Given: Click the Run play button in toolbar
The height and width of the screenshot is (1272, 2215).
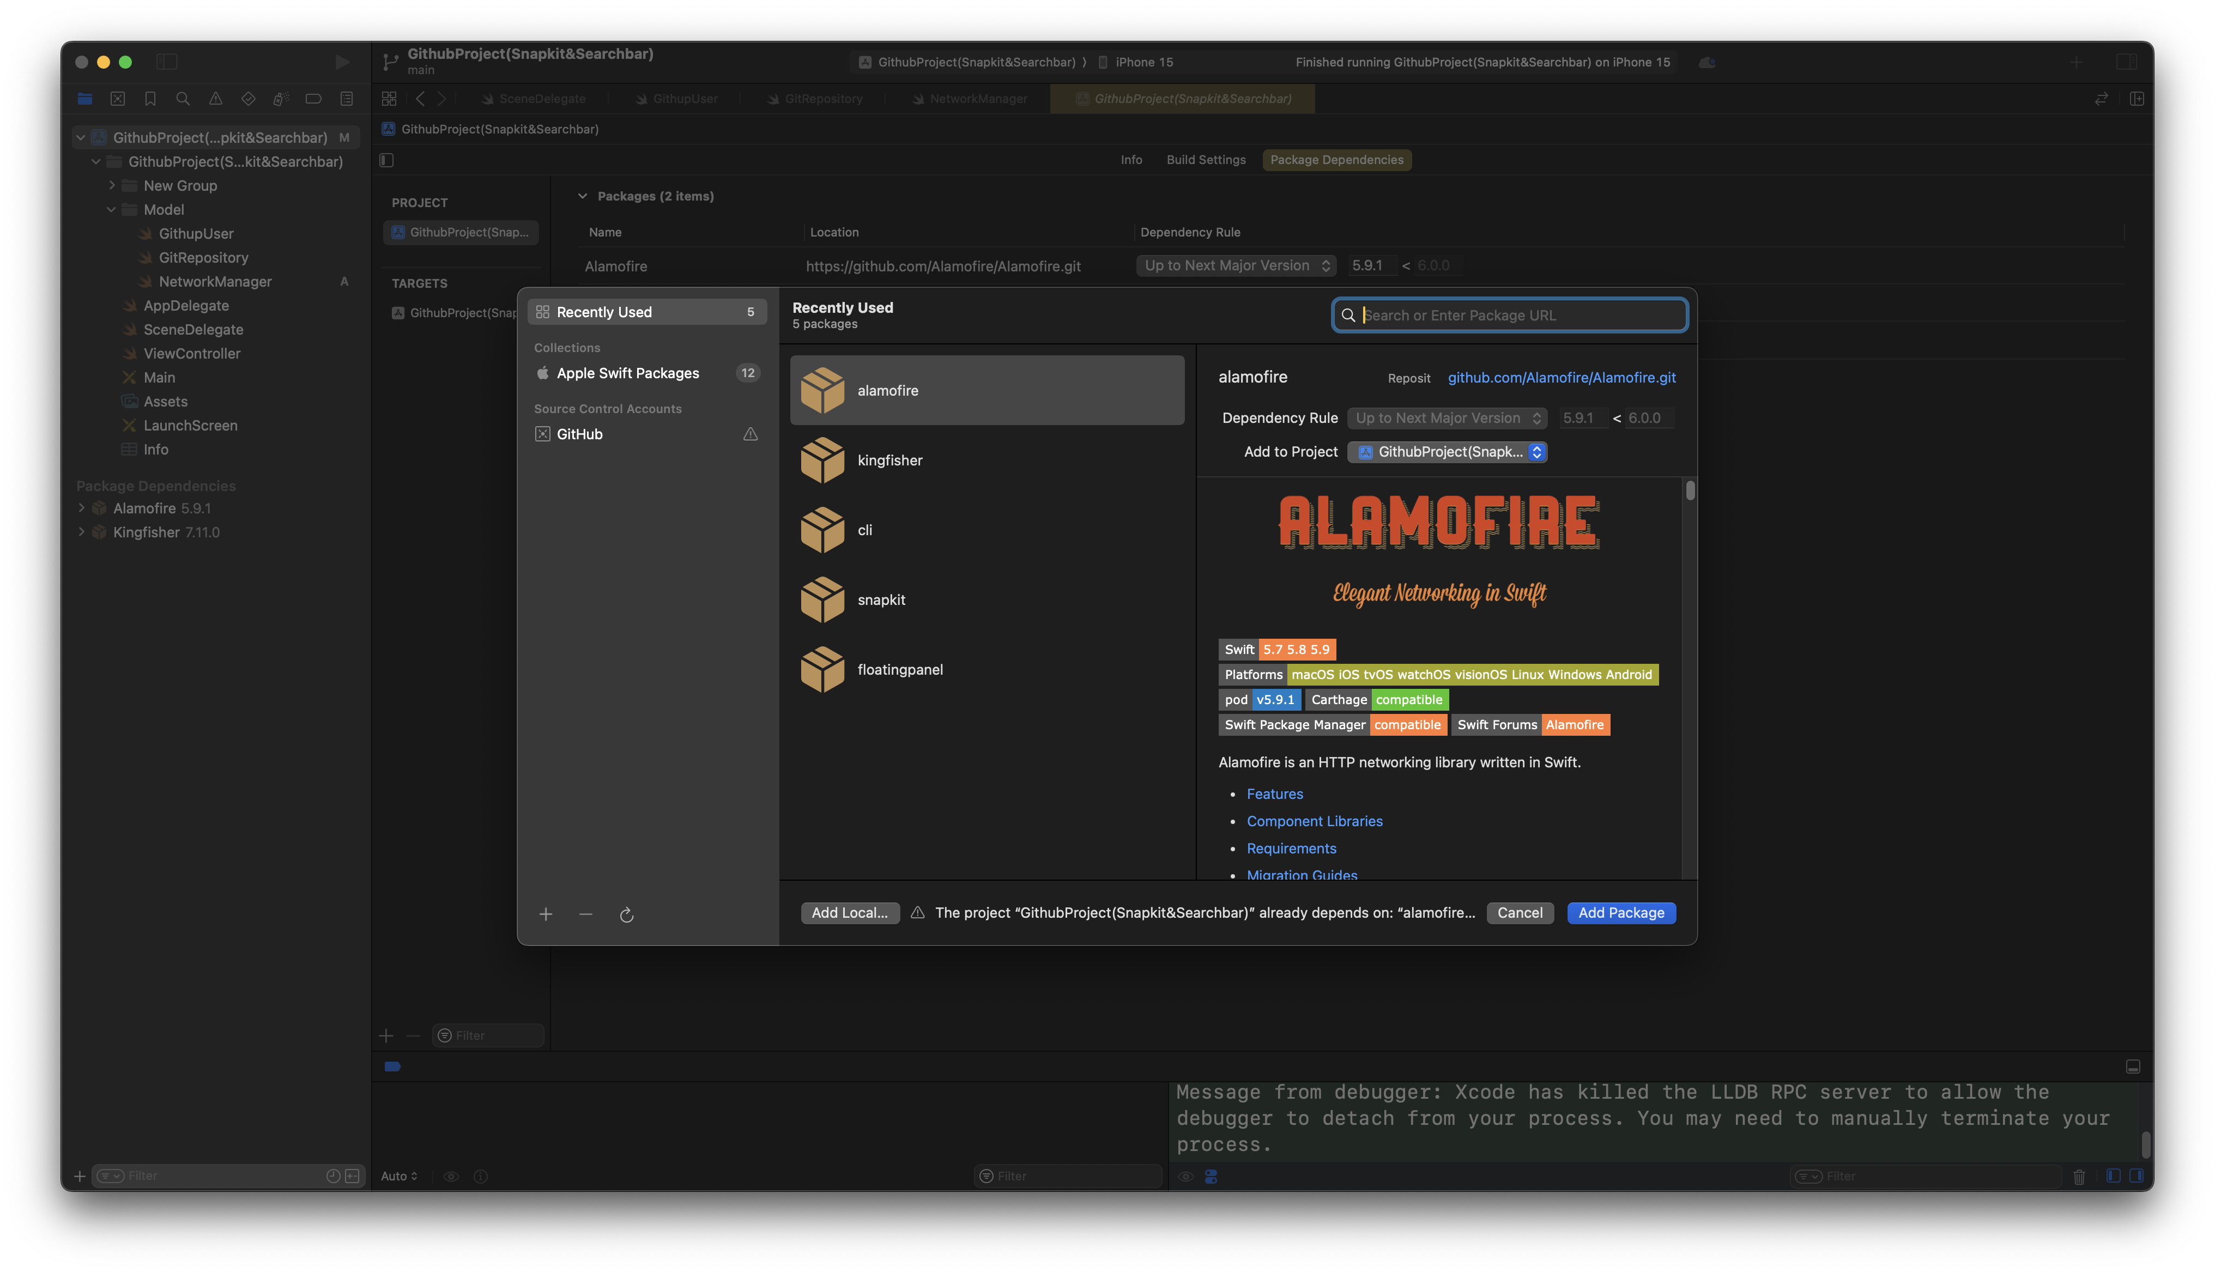Looking at the screenshot, I should click(x=342, y=62).
